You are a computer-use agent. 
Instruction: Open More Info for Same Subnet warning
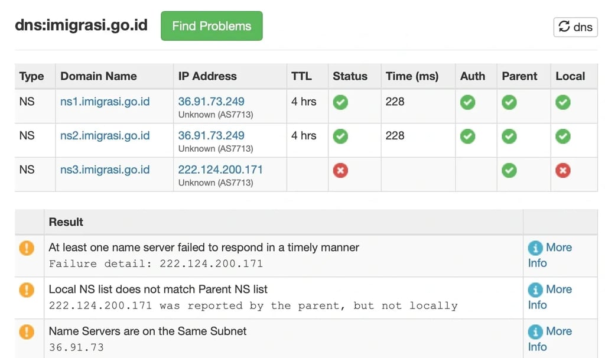[550, 339]
